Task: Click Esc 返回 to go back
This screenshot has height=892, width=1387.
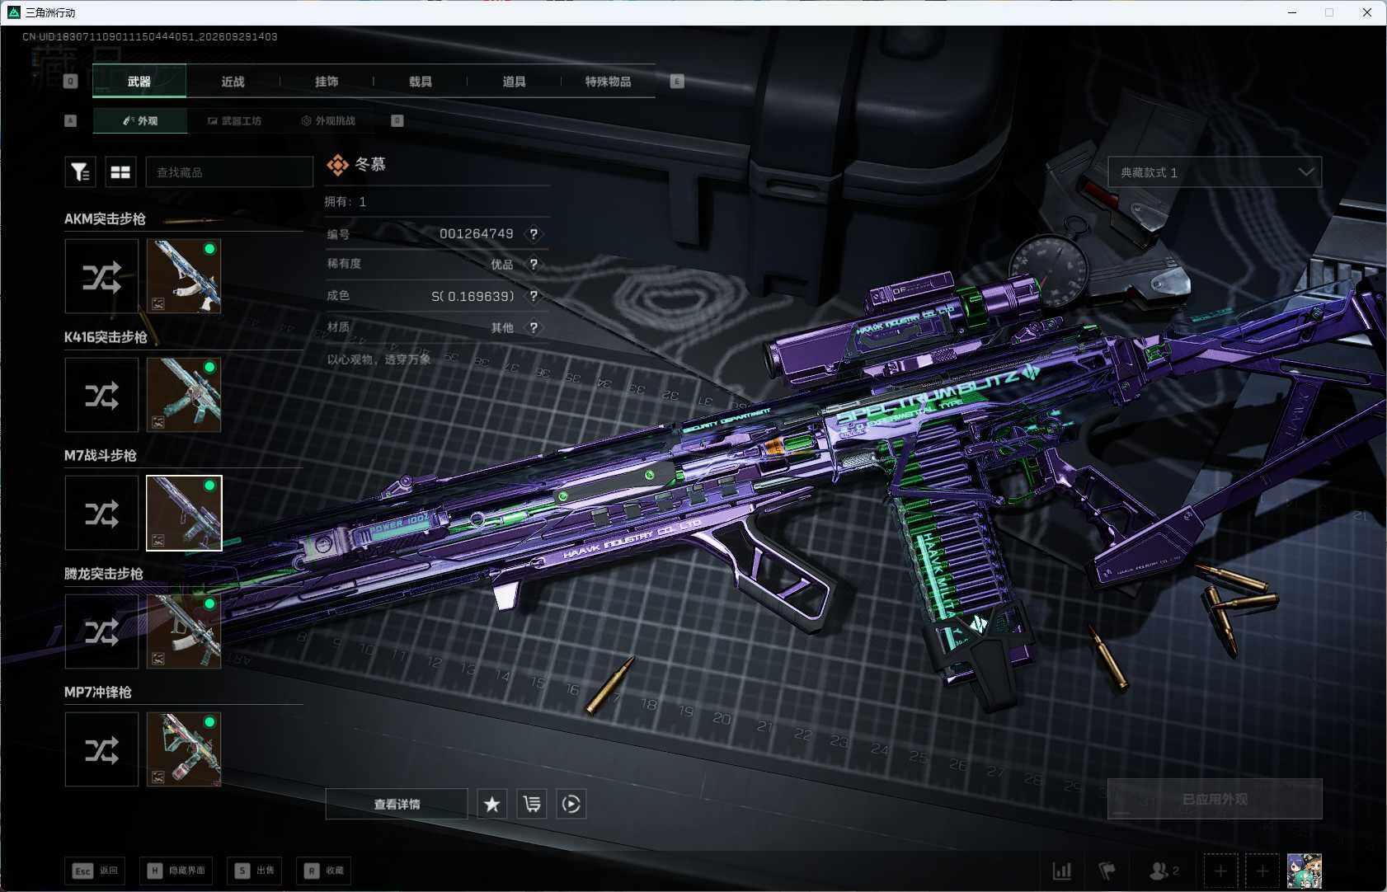Action: 95,871
